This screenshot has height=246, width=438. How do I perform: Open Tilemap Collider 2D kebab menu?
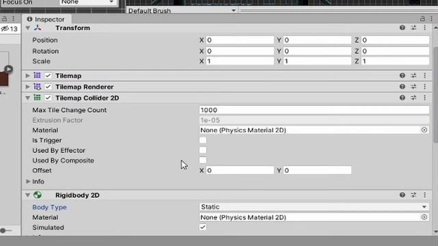click(425, 98)
